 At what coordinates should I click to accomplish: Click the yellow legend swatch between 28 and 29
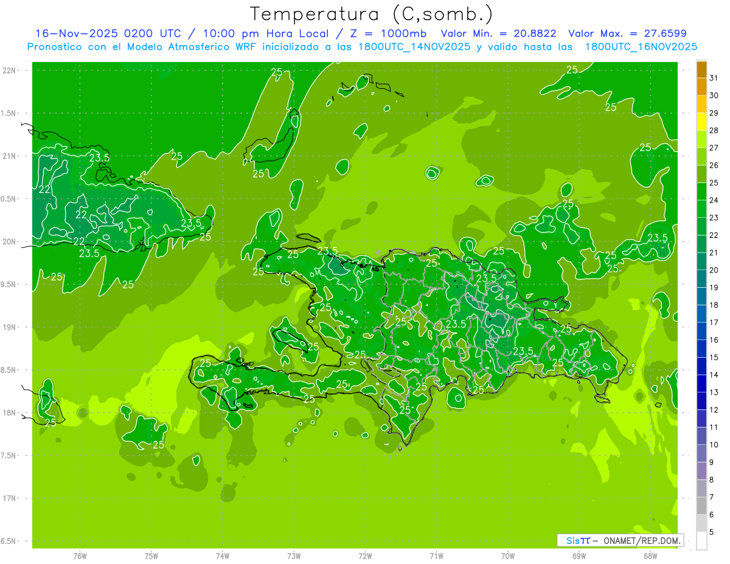tap(701, 121)
